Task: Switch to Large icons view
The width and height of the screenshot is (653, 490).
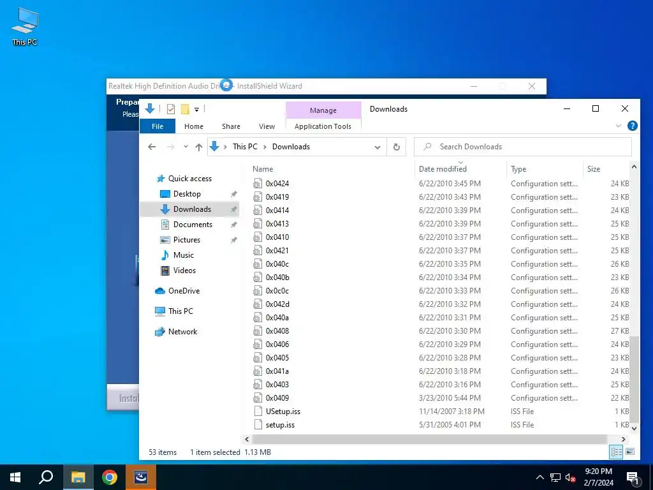Action: [x=630, y=452]
